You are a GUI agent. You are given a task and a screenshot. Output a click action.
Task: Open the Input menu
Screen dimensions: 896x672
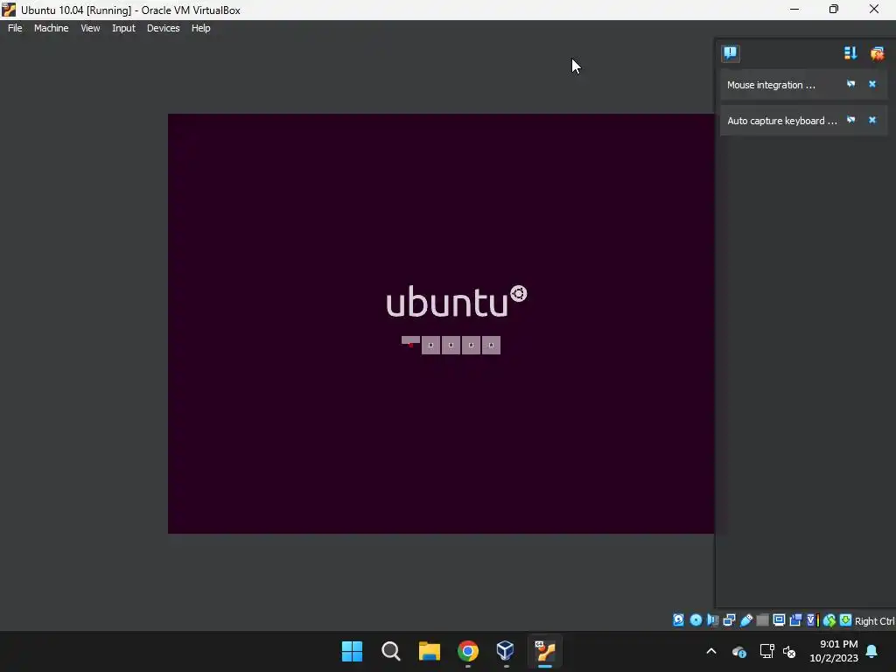point(123,28)
